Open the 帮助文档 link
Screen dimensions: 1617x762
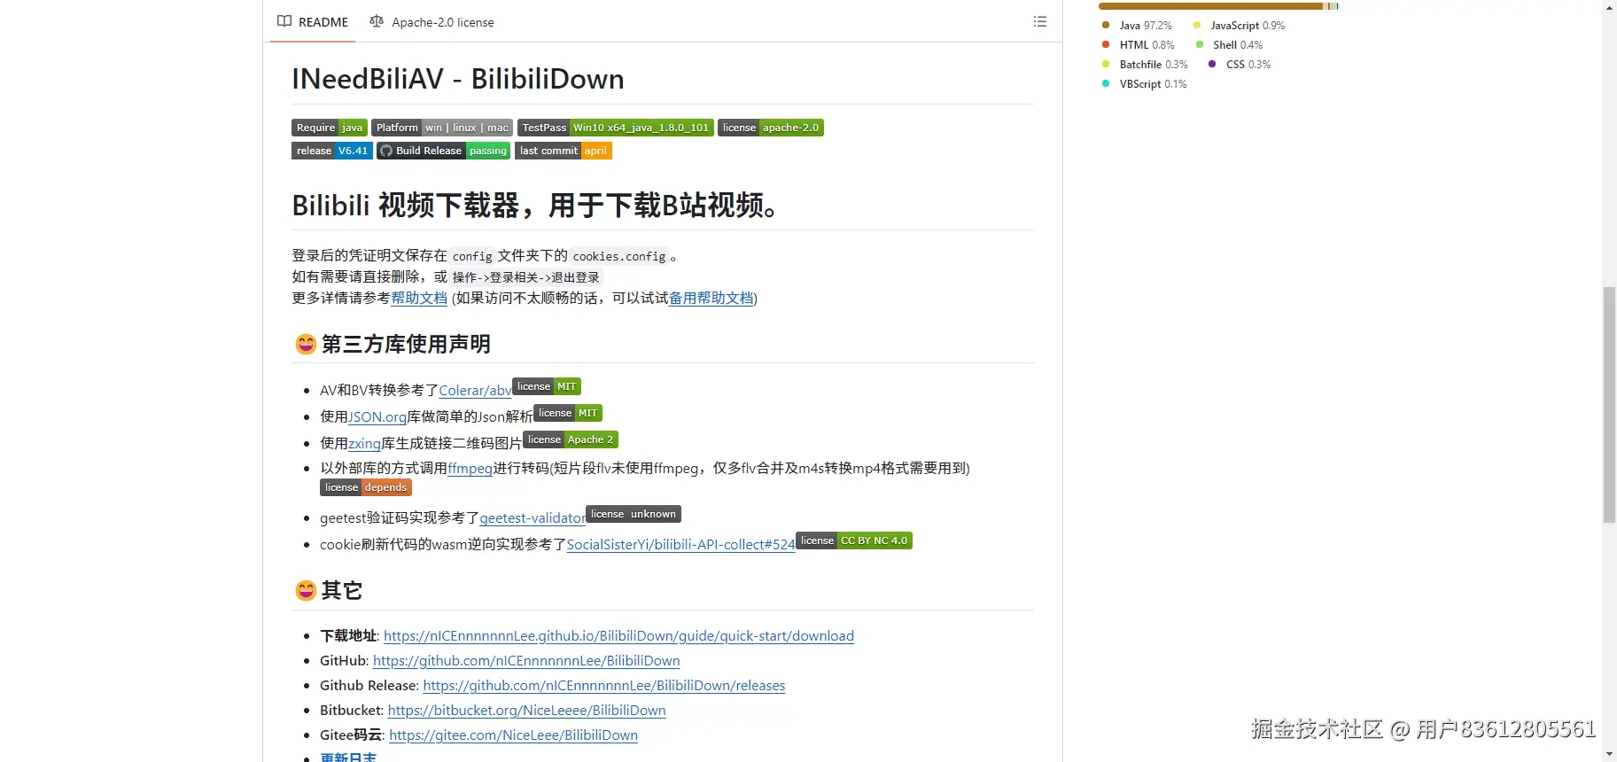pos(419,298)
